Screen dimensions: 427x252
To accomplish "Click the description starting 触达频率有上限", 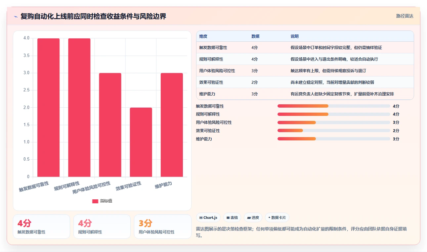I will [x=328, y=71].
